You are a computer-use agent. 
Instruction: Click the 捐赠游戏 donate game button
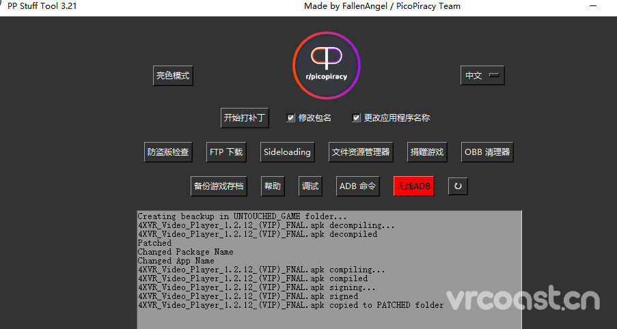point(427,152)
